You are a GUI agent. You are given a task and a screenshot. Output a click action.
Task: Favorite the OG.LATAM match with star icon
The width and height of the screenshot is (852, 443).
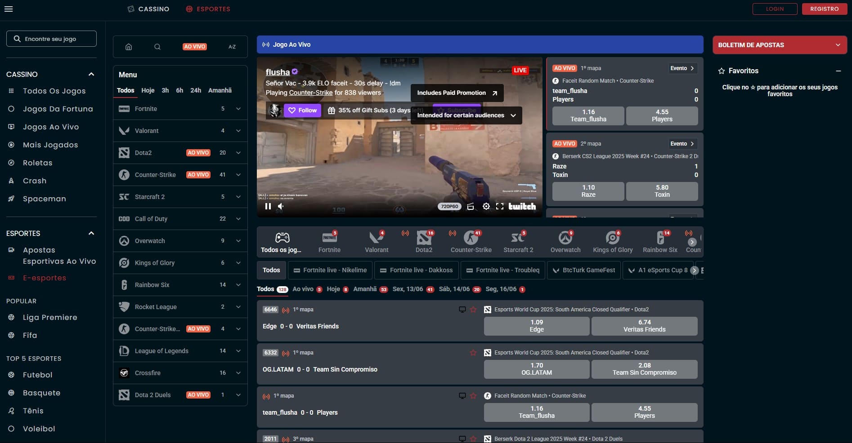(x=473, y=353)
